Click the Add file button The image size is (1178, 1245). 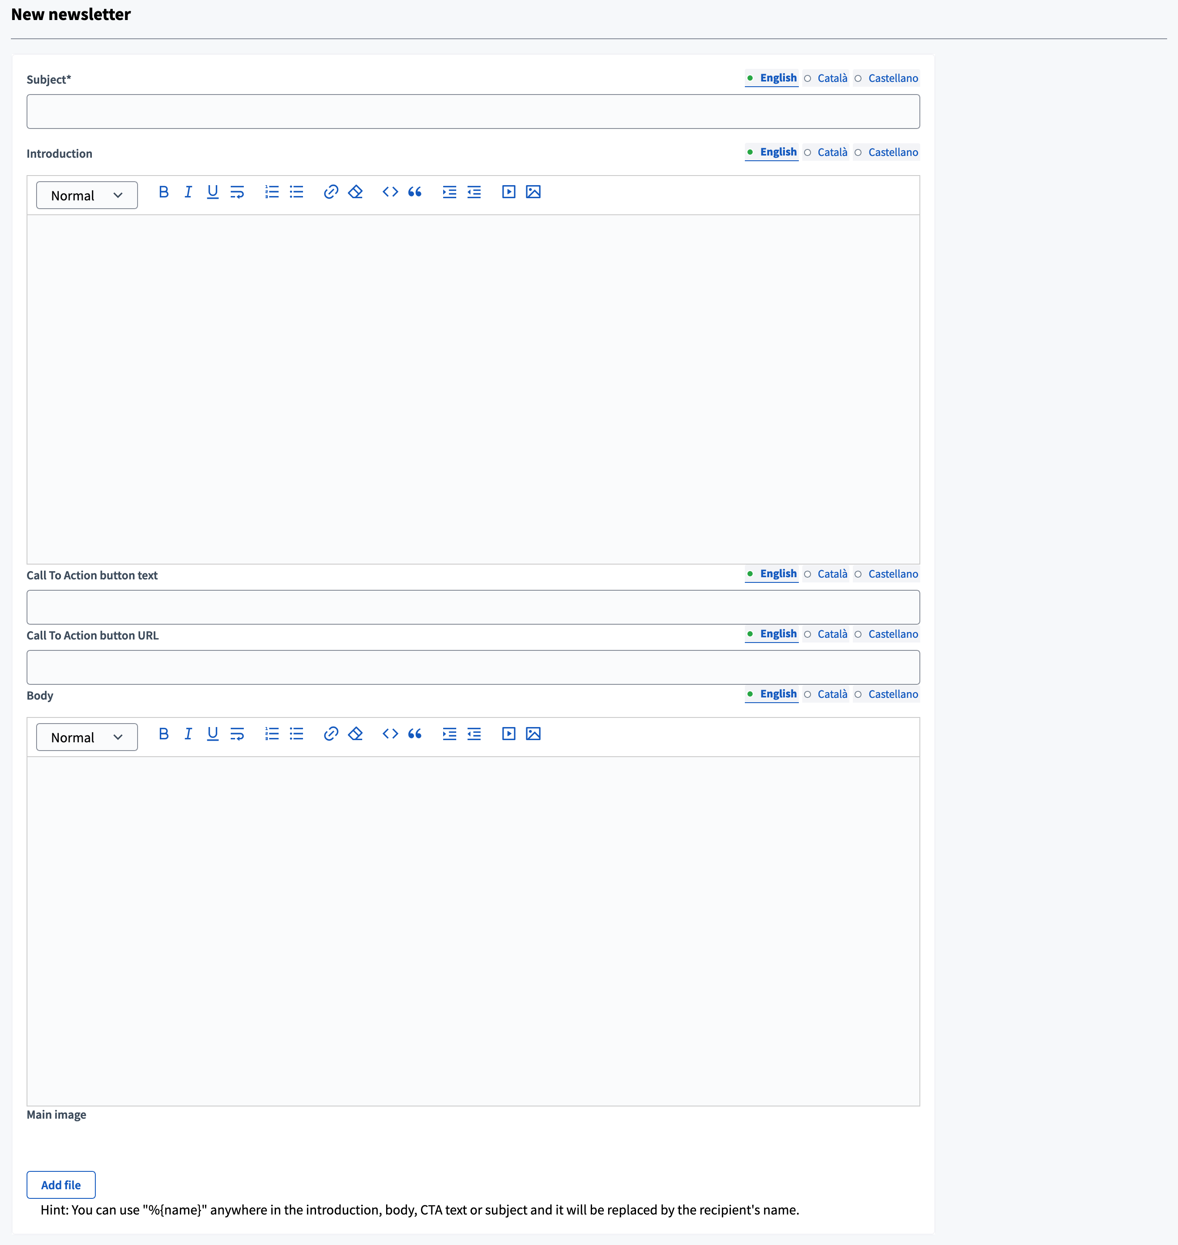pos(61,1185)
